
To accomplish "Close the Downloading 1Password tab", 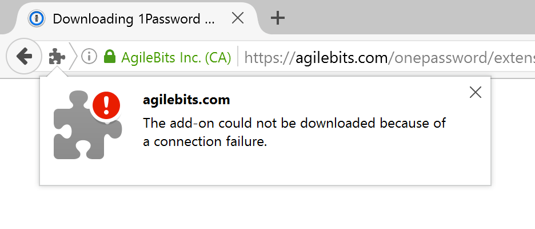I will [x=237, y=18].
